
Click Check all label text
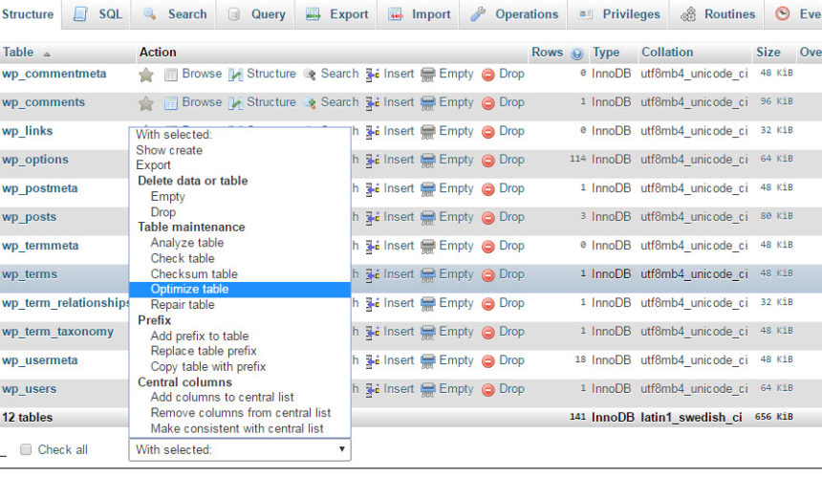point(62,449)
